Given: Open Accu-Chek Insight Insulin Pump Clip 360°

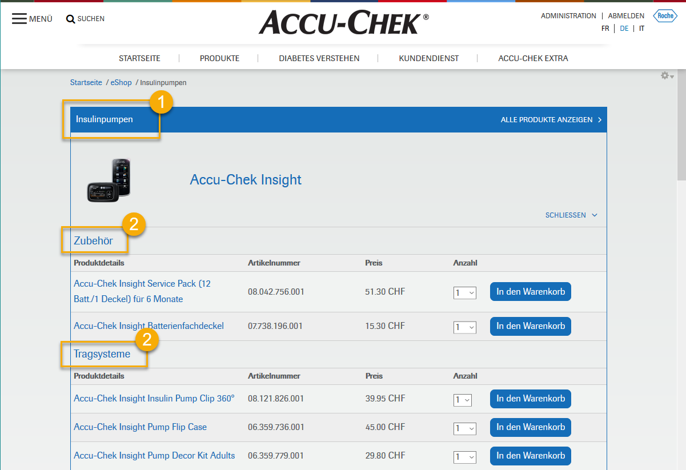Looking at the screenshot, I should 154,399.
